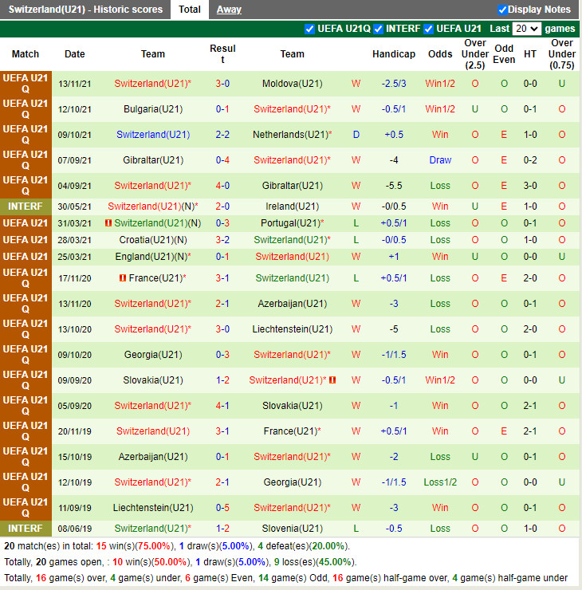Open the 0-5 score of Liechtenstein match
The image size is (582, 590).
pyautogui.click(x=222, y=508)
